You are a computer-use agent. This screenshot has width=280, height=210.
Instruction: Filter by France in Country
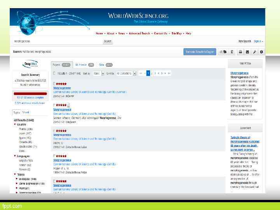coord(26,129)
